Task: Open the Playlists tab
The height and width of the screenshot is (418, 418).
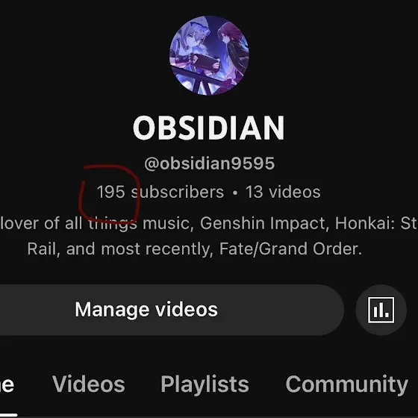Action: click(x=205, y=384)
